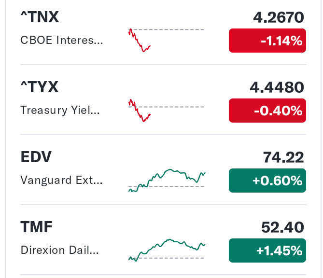The image size is (323, 278).
Task: View the EDV green sparkline chart
Action: [x=167, y=181]
